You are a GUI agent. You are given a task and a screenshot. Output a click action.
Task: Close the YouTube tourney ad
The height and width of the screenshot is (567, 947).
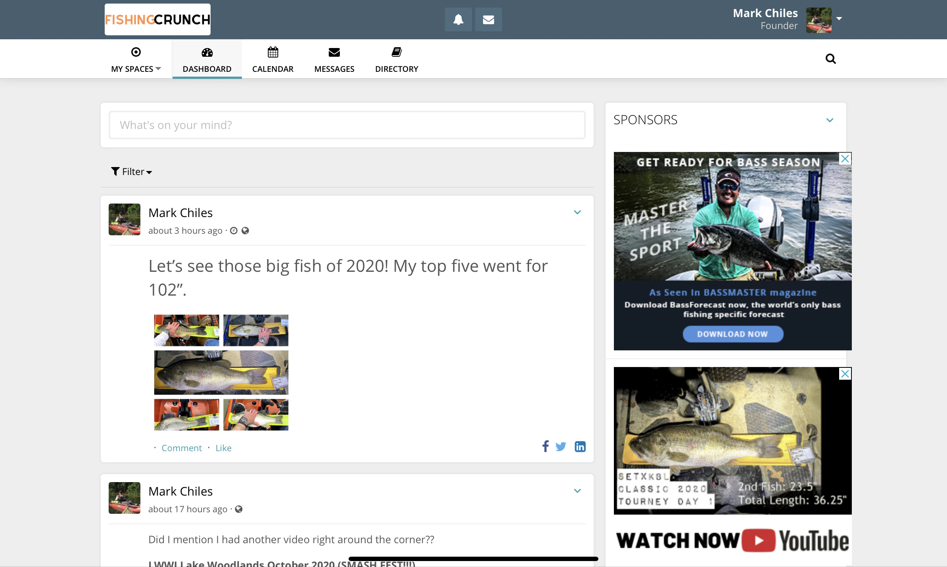click(845, 374)
